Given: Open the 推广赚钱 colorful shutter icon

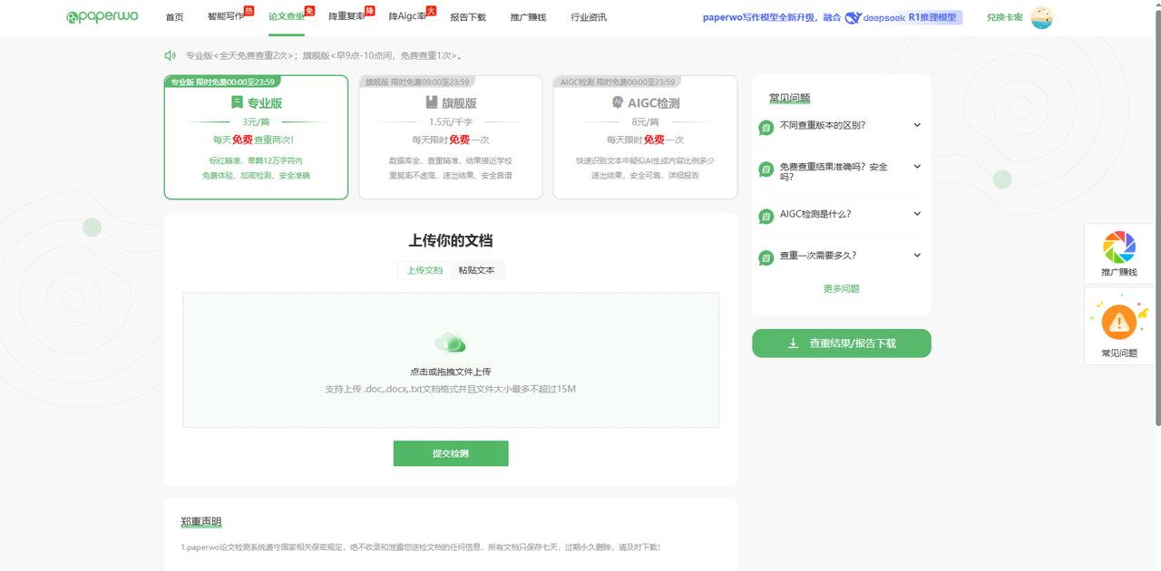Looking at the screenshot, I should point(1118,247).
